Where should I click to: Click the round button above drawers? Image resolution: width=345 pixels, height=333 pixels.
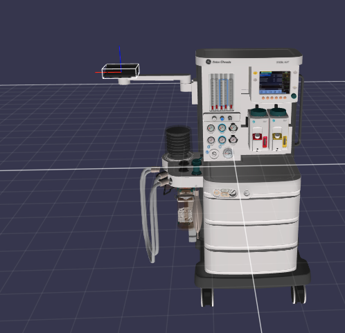click(247, 193)
